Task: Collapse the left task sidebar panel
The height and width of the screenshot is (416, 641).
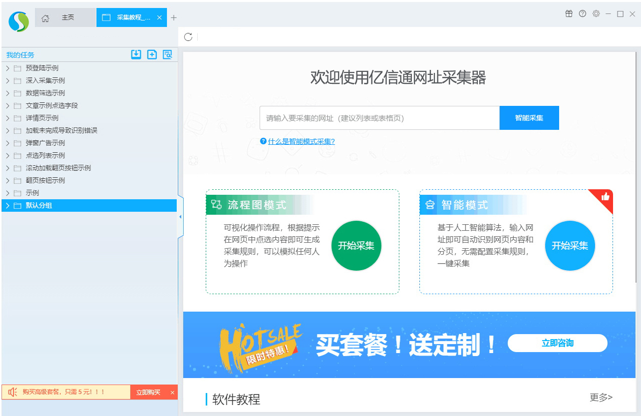Action: (180, 217)
